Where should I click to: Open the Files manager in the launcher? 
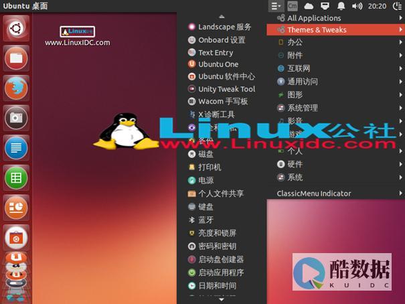point(16,58)
